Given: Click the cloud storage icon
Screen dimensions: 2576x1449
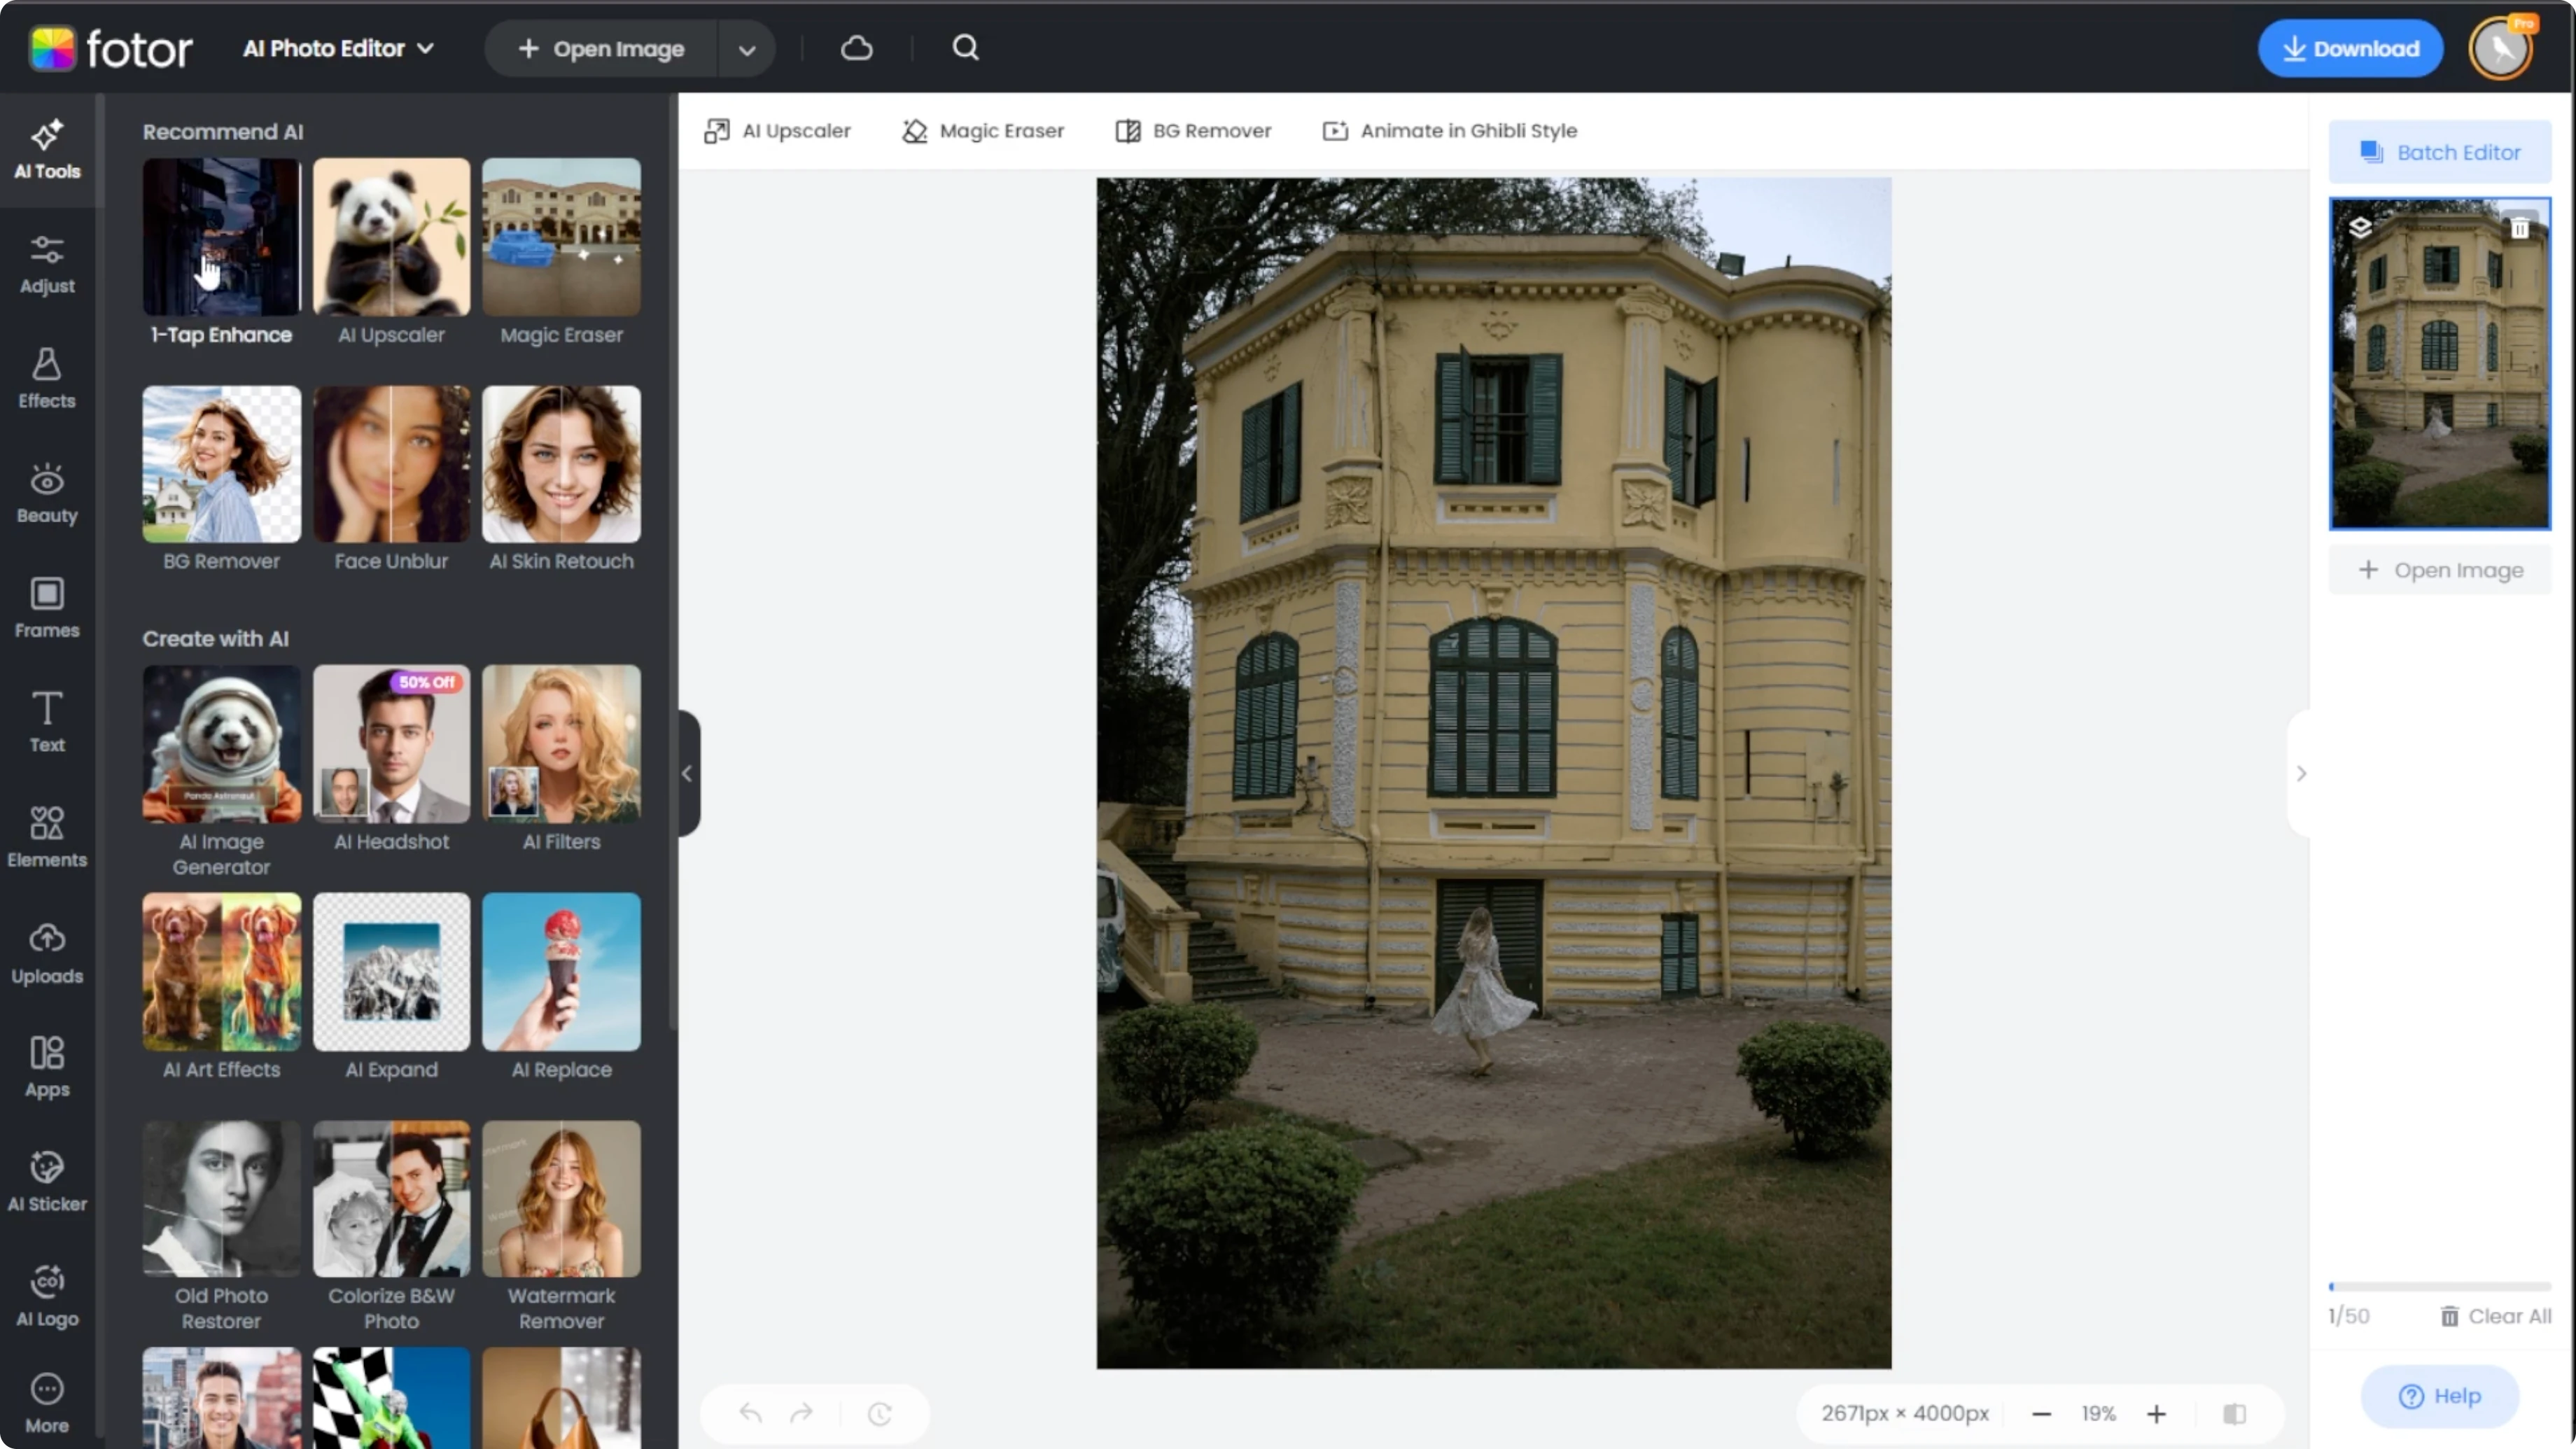Looking at the screenshot, I should [x=857, y=48].
